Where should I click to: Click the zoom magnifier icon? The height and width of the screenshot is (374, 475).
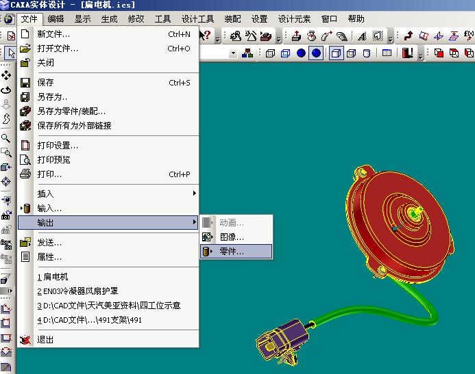[5, 138]
